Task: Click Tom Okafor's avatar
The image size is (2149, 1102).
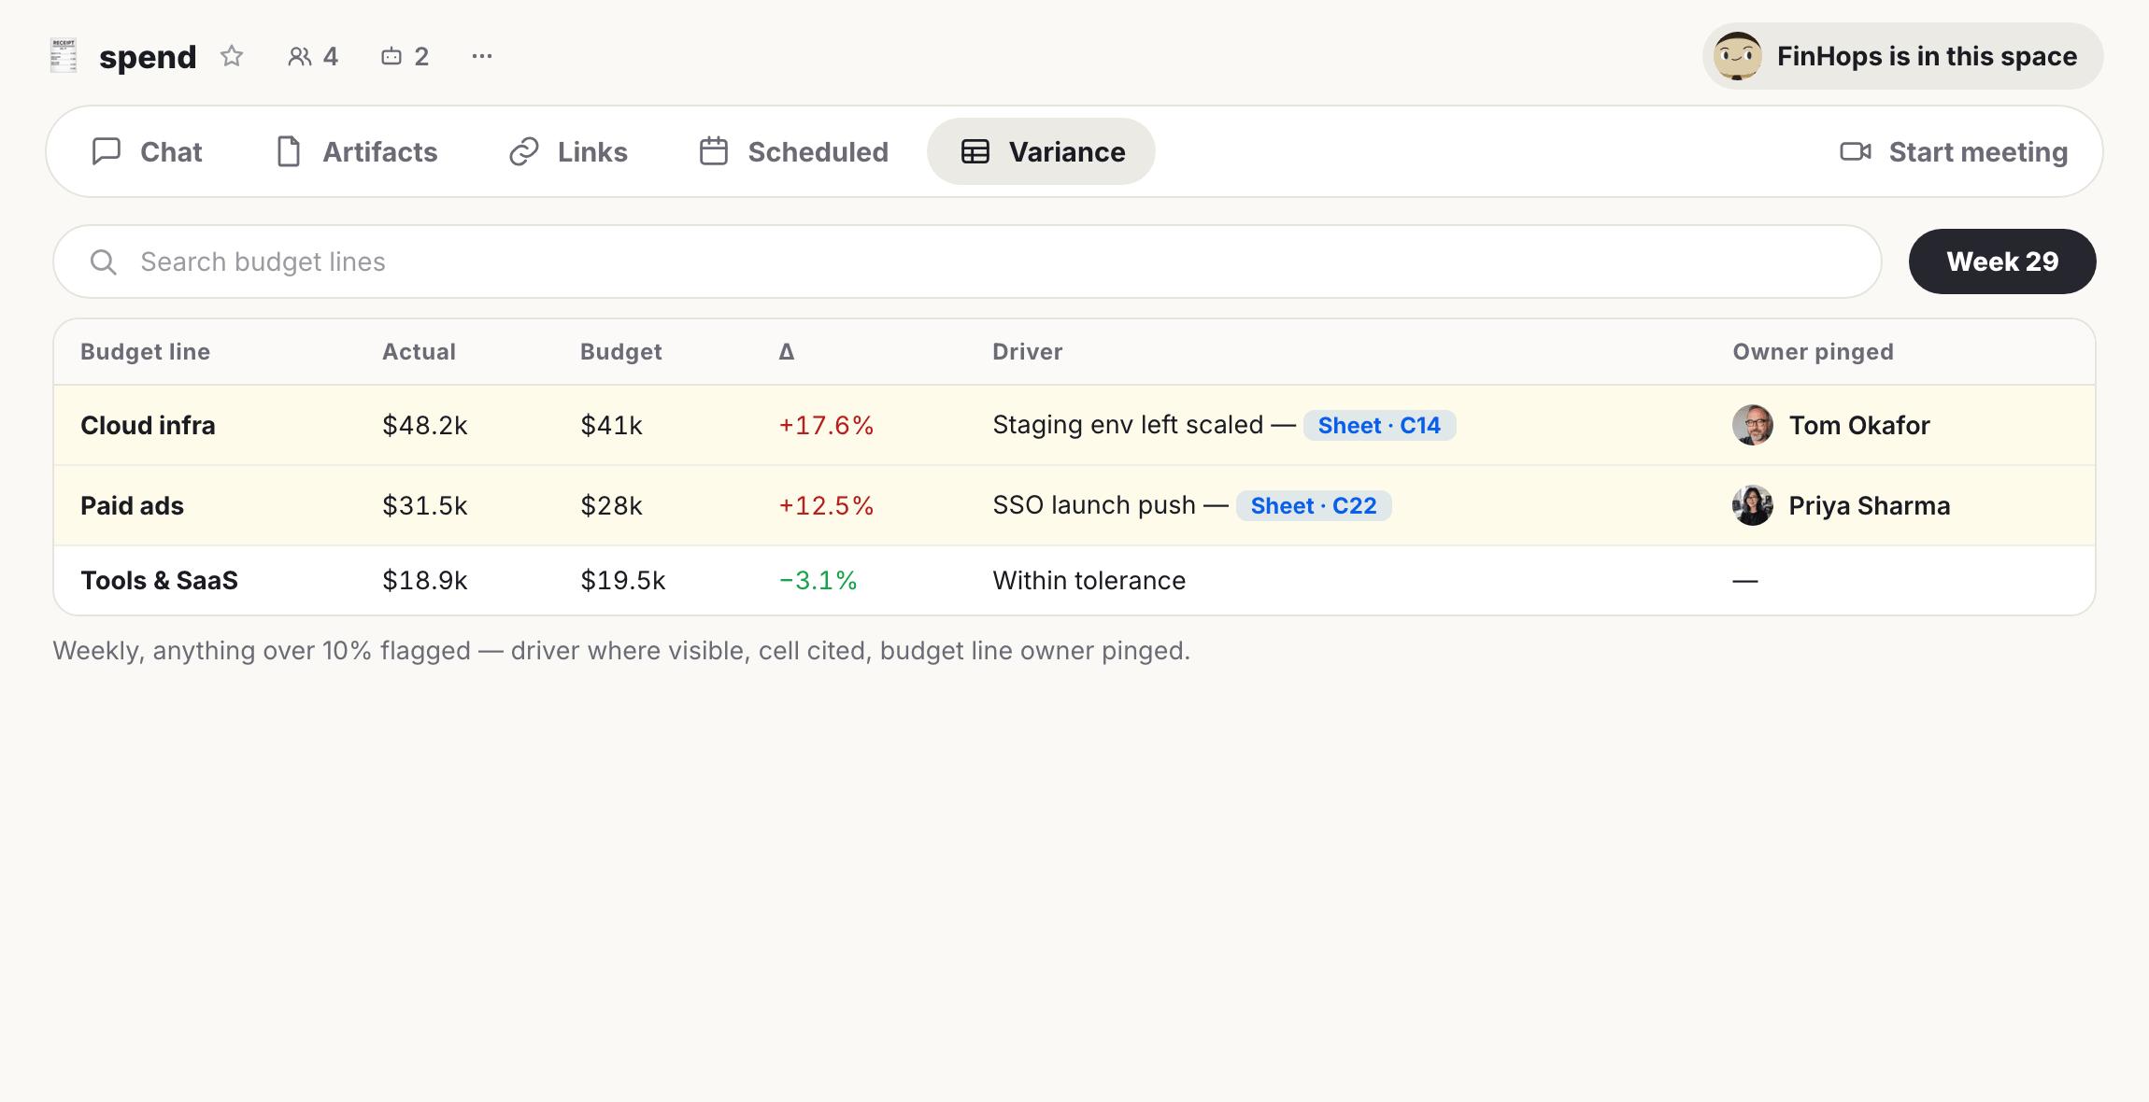Action: coord(1753,425)
